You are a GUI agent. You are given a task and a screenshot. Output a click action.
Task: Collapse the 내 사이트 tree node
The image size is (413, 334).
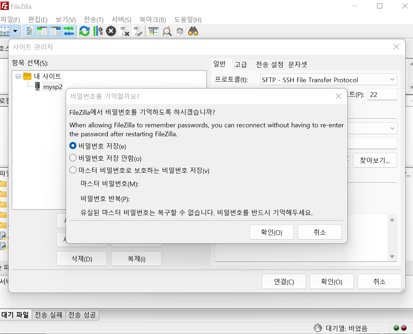(18, 77)
